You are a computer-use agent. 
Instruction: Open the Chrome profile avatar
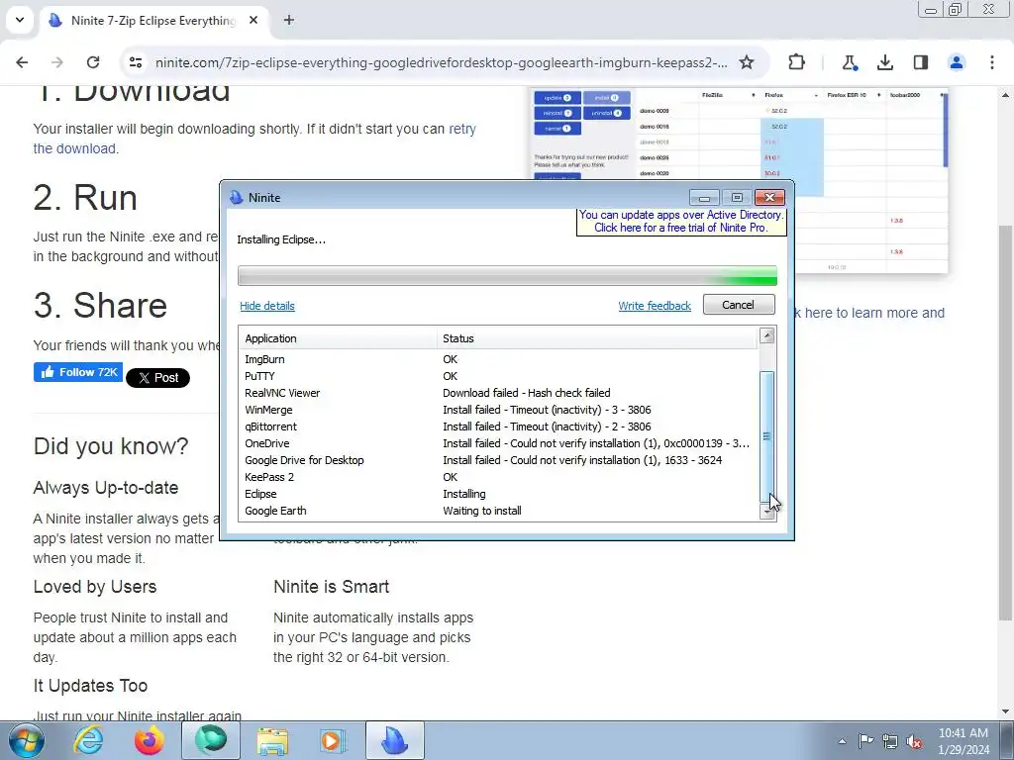[x=956, y=62]
